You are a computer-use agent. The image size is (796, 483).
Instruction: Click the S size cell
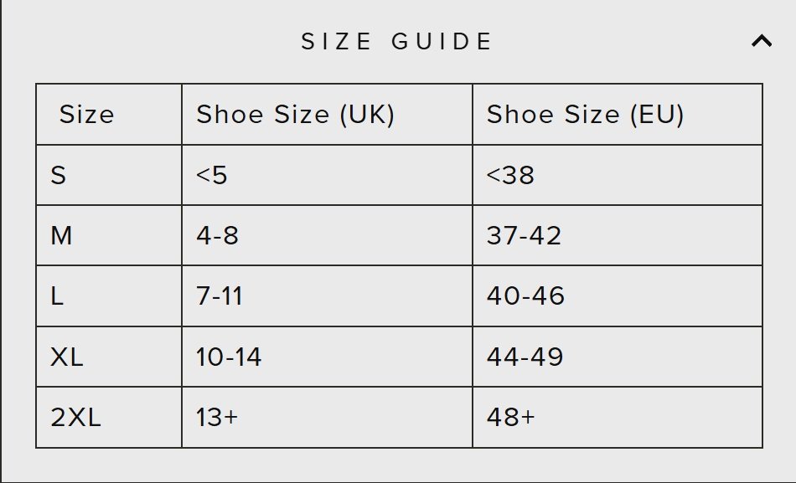(59, 175)
